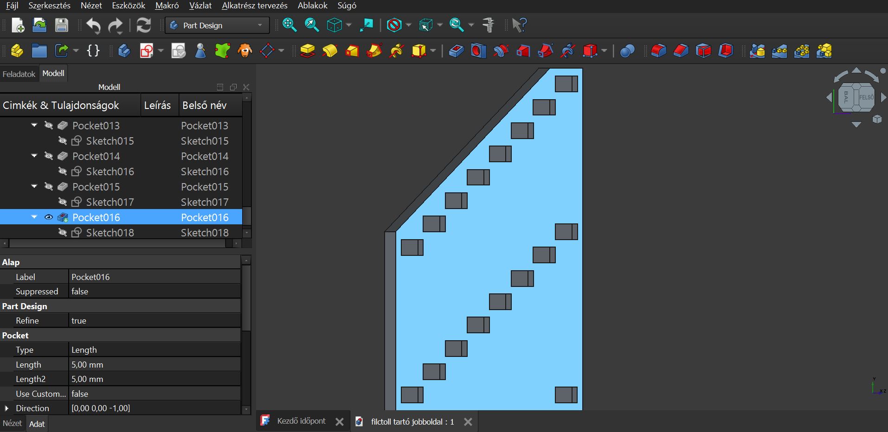Click the Nézet tab below the properties
This screenshot has height=432, width=888.
click(x=12, y=424)
